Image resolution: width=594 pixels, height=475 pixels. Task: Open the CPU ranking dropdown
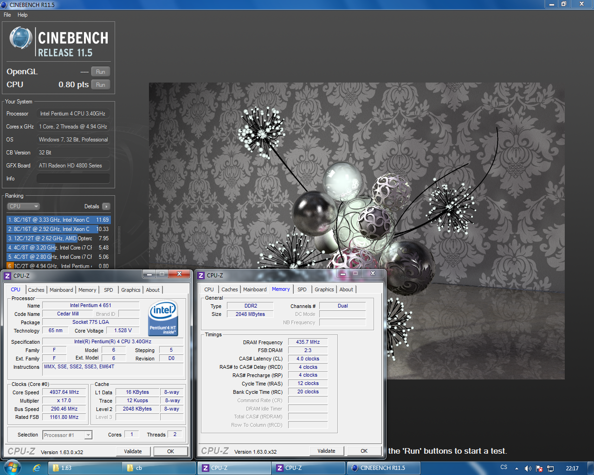tap(23, 206)
